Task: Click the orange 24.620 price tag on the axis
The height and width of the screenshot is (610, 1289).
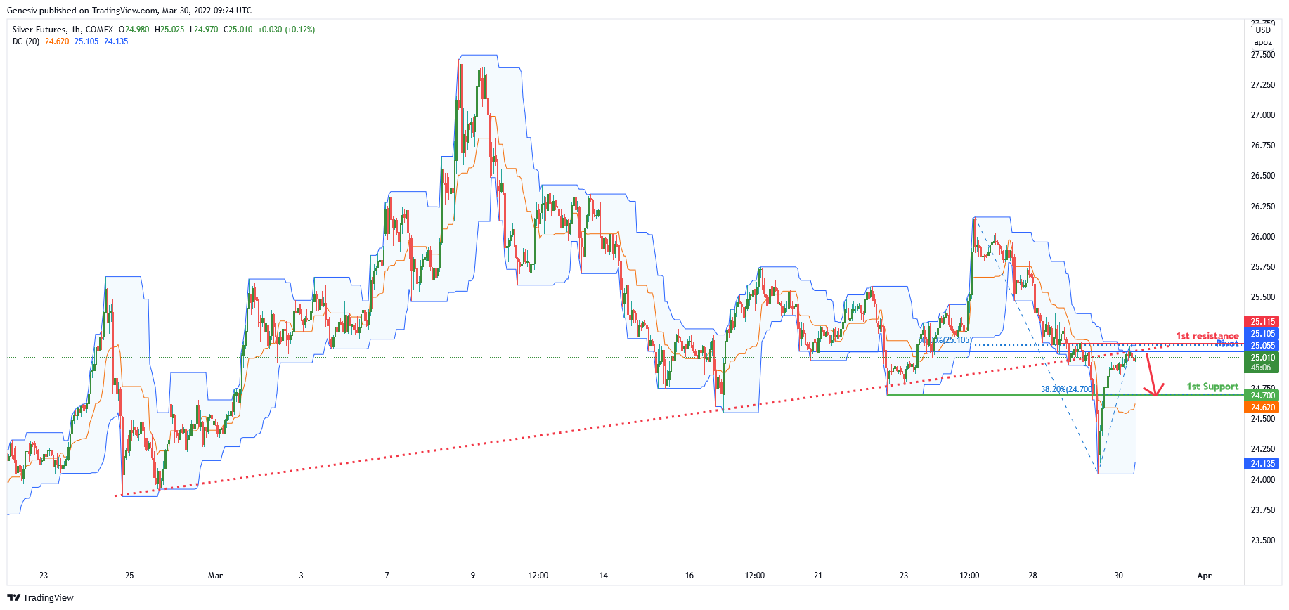Action: [x=1262, y=408]
